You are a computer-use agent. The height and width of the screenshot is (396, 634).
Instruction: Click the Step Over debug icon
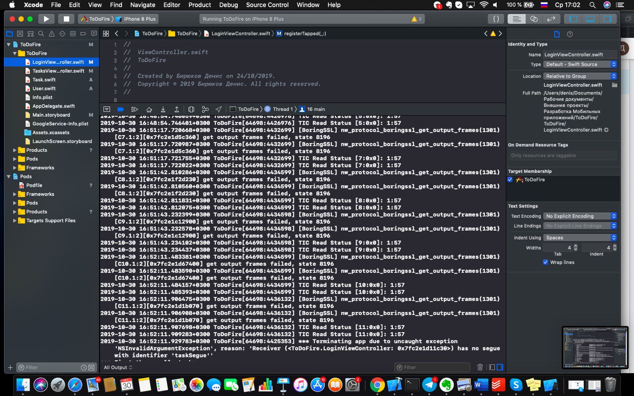(x=149, y=109)
